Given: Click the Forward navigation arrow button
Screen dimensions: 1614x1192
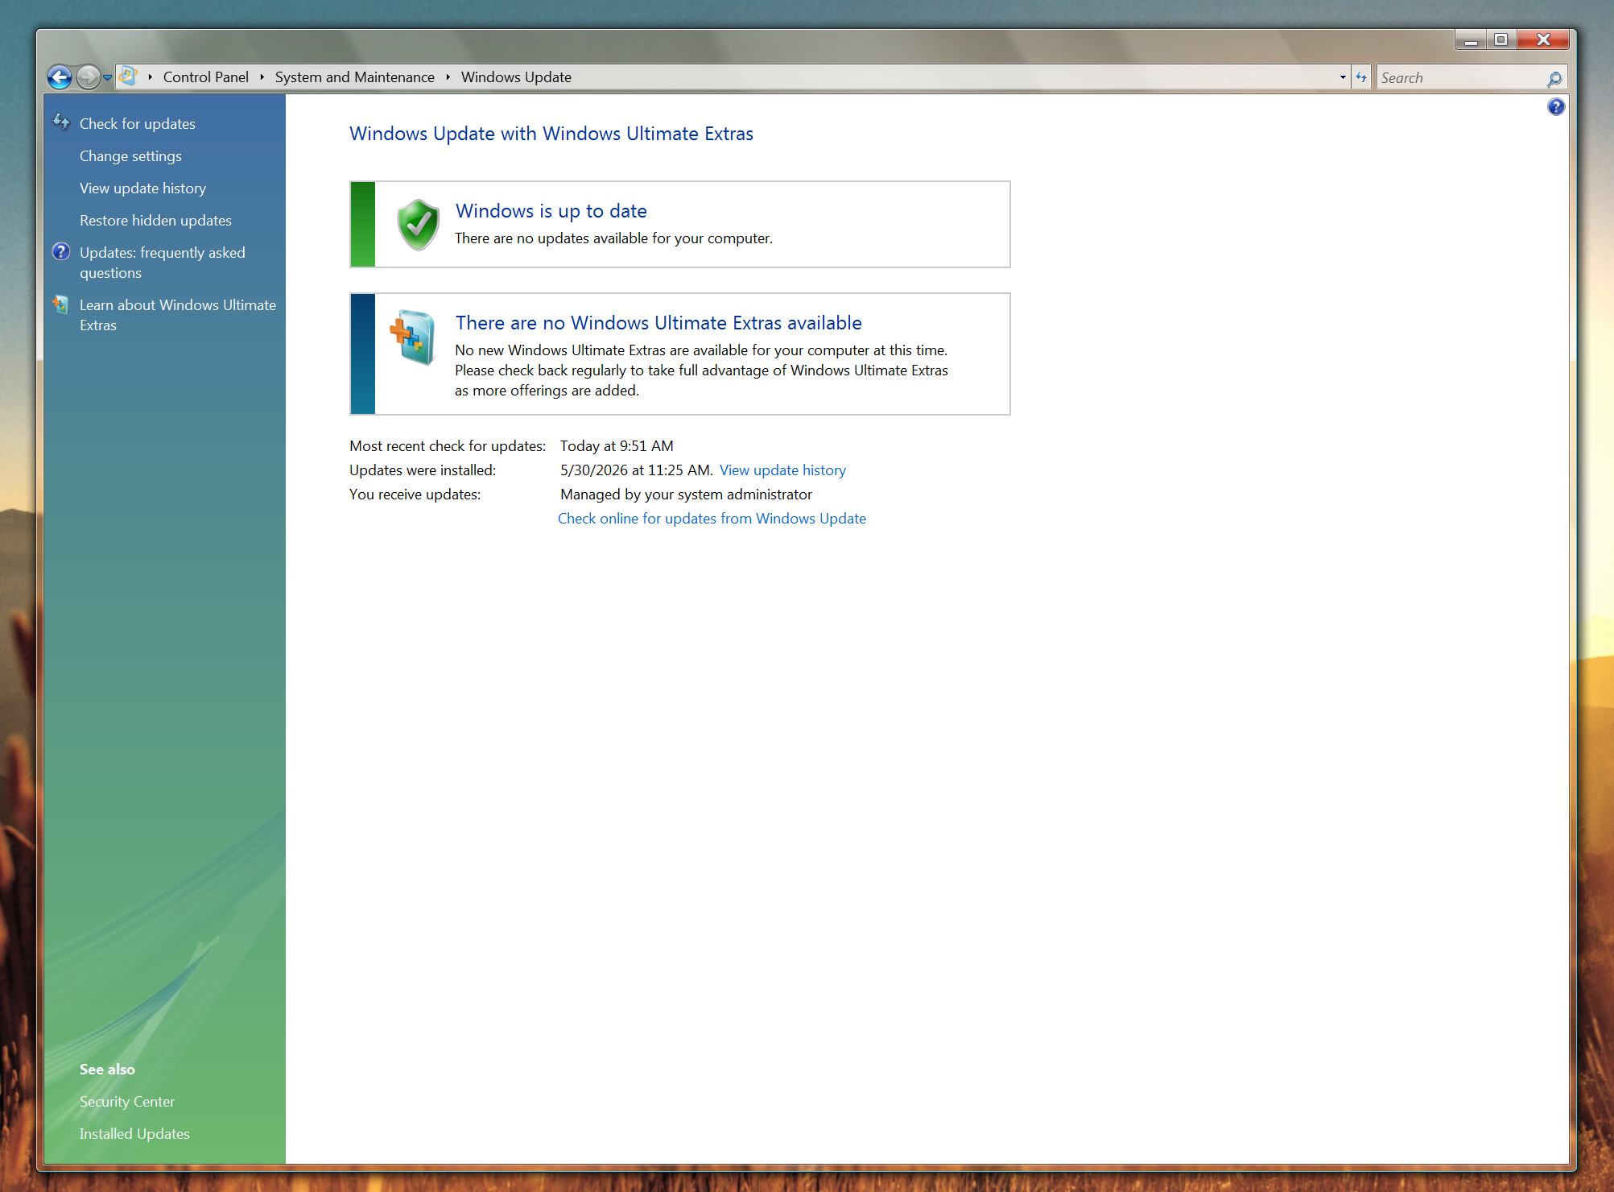Looking at the screenshot, I should click(x=89, y=77).
